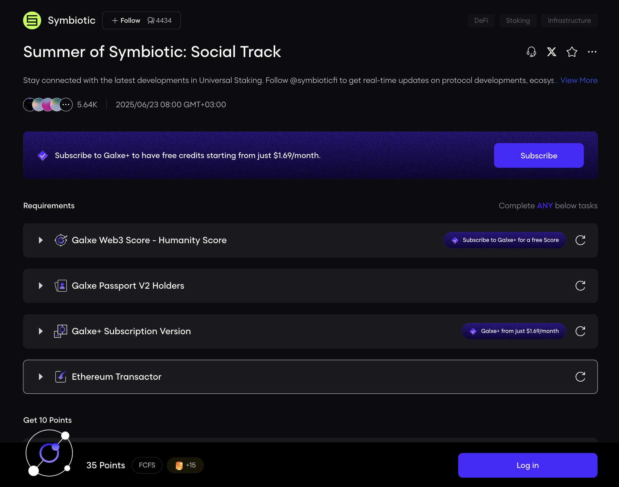This screenshot has width=619, height=487.
Task: Open the support headset icon
Action: tap(531, 52)
